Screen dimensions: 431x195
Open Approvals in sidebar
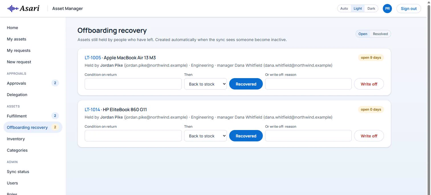[x=33, y=83]
